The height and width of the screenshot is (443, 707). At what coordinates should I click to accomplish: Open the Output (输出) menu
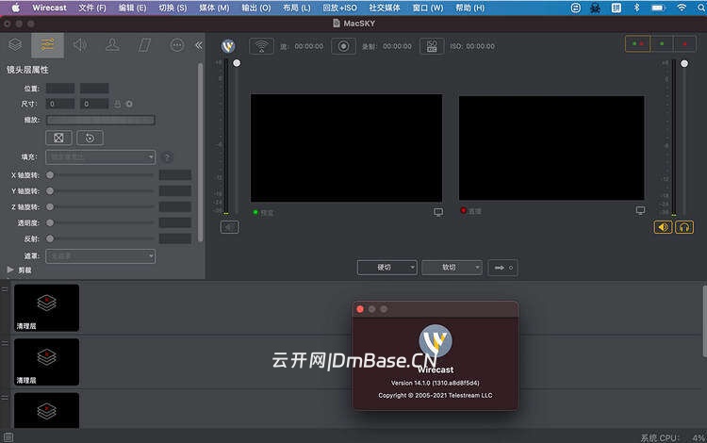point(256,8)
